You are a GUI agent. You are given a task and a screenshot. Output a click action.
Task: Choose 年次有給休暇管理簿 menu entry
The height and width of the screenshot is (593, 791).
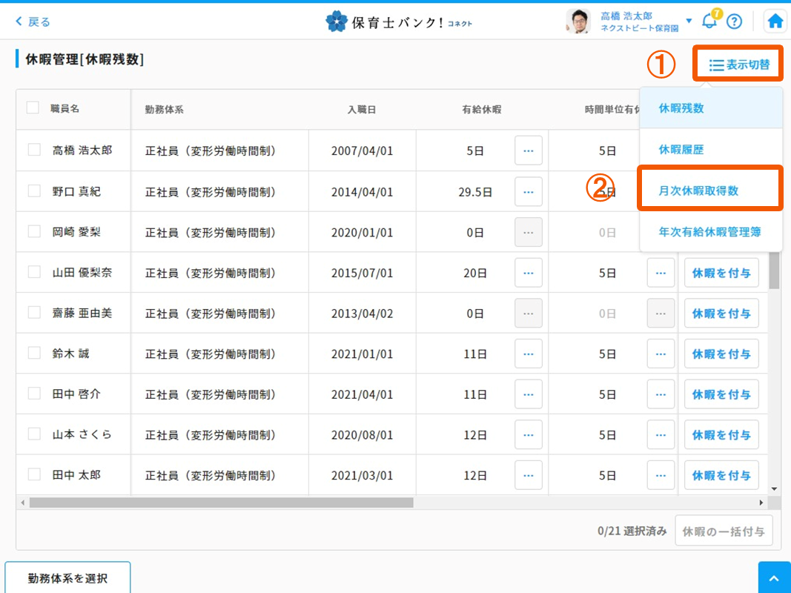coord(709,232)
